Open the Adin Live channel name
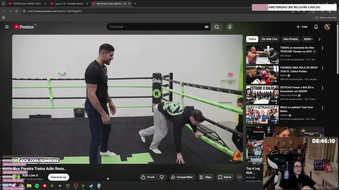The width and height of the screenshot is (339, 190). pyautogui.click(x=29, y=175)
